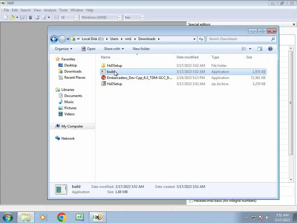Click the Save disk icon in HxD toolbar
The width and height of the screenshot is (297, 223).
(22, 17)
